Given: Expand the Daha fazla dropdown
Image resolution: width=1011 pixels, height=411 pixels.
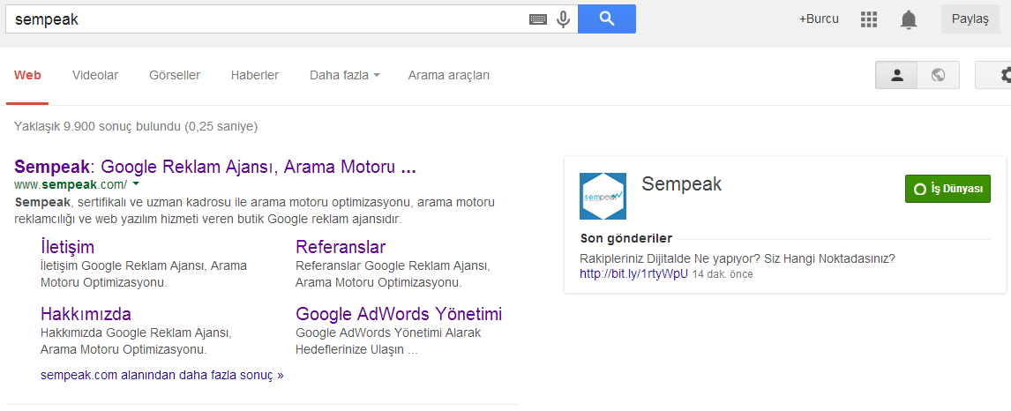Looking at the screenshot, I should click(344, 76).
